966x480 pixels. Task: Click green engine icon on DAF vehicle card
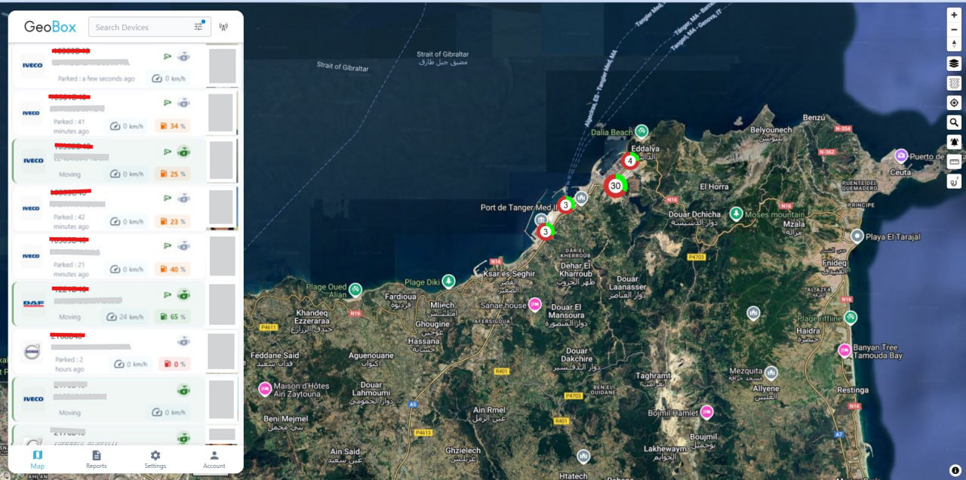click(x=183, y=294)
